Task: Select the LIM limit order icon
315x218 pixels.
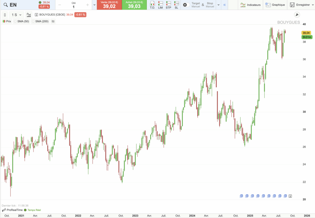Action: pos(160,5)
